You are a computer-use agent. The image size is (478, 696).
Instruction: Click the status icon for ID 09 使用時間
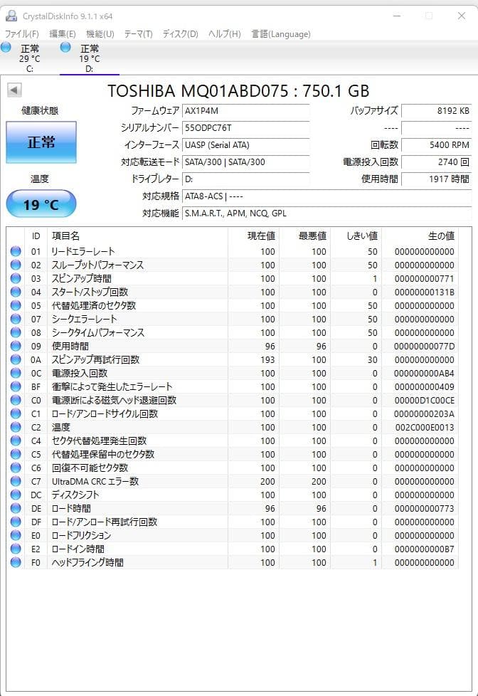click(x=16, y=346)
